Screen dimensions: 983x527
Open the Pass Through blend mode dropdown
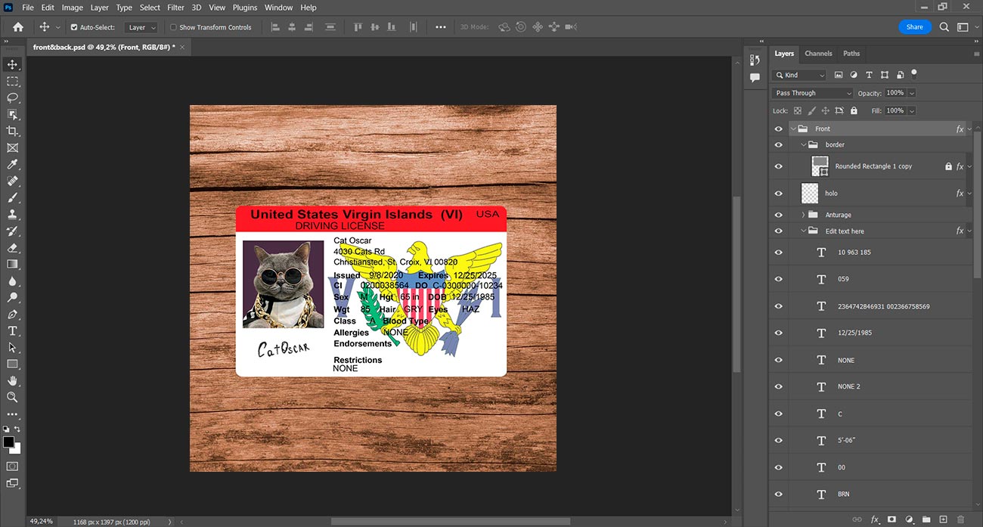tap(812, 93)
